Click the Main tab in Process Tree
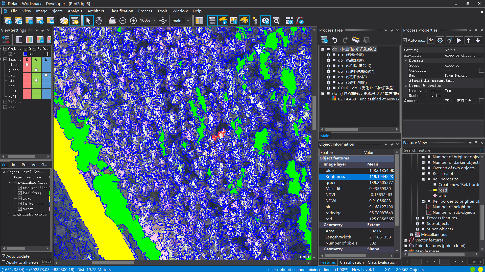This screenshot has width=485, height=272. pyautogui.click(x=325, y=136)
